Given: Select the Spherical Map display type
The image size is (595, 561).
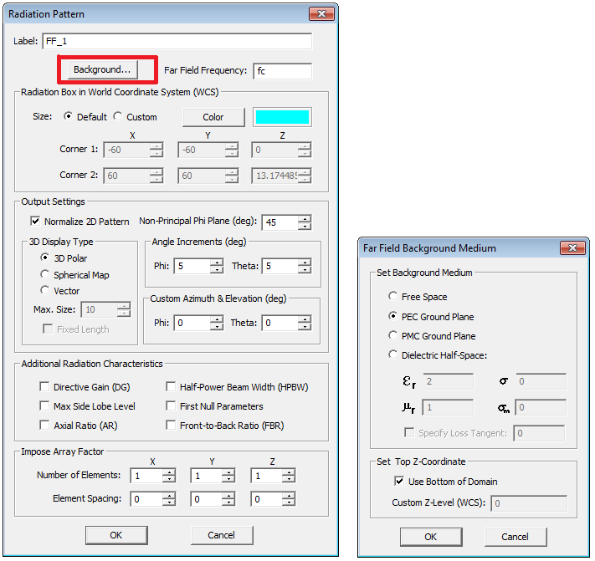Looking at the screenshot, I should 45,274.
